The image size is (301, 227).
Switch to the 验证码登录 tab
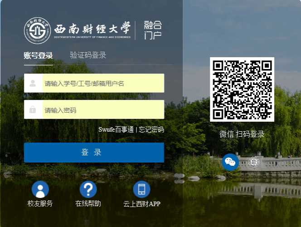tap(88, 55)
